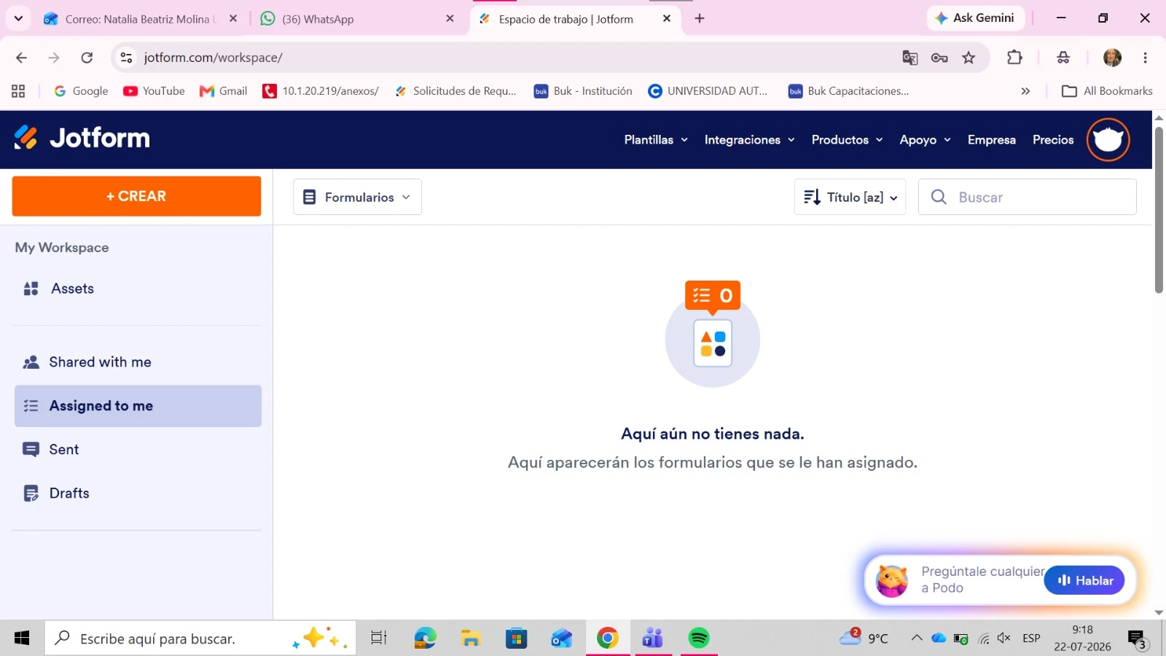Expand the Productos menu
This screenshot has height=656, width=1166.
[x=847, y=140]
